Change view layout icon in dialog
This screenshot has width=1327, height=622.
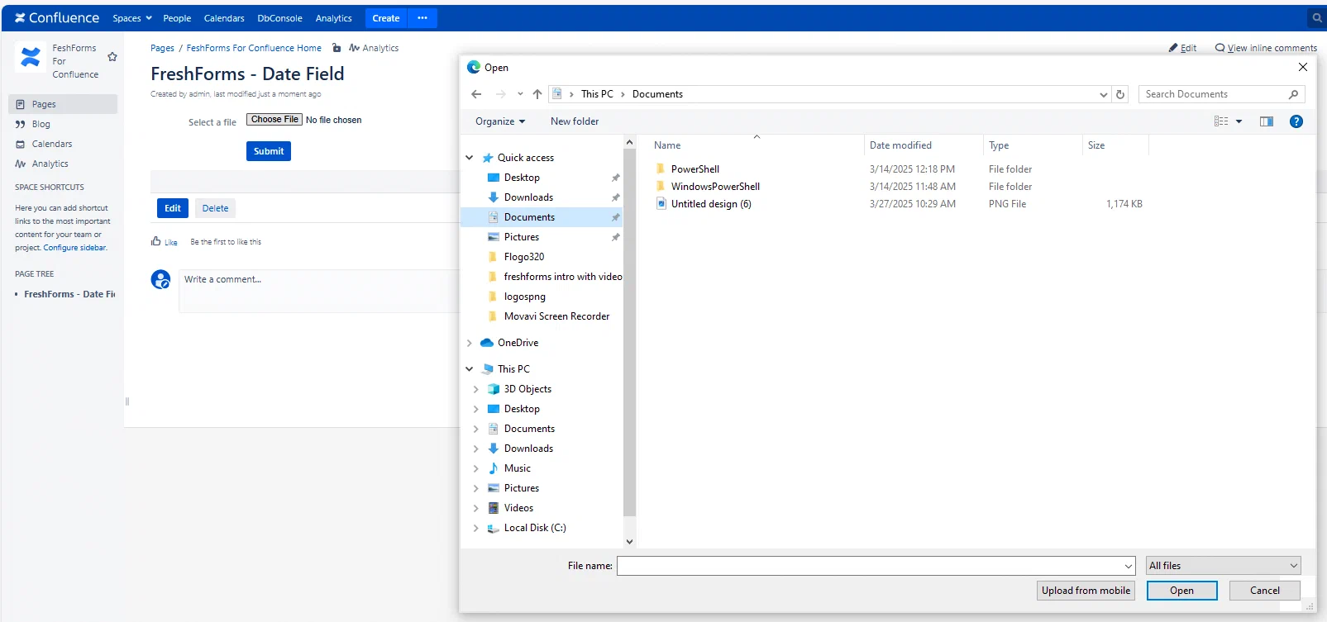click(1221, 121)
